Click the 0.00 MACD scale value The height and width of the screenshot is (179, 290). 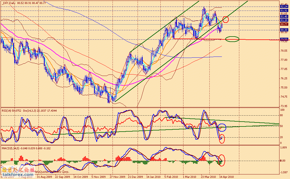click(283, 161)
